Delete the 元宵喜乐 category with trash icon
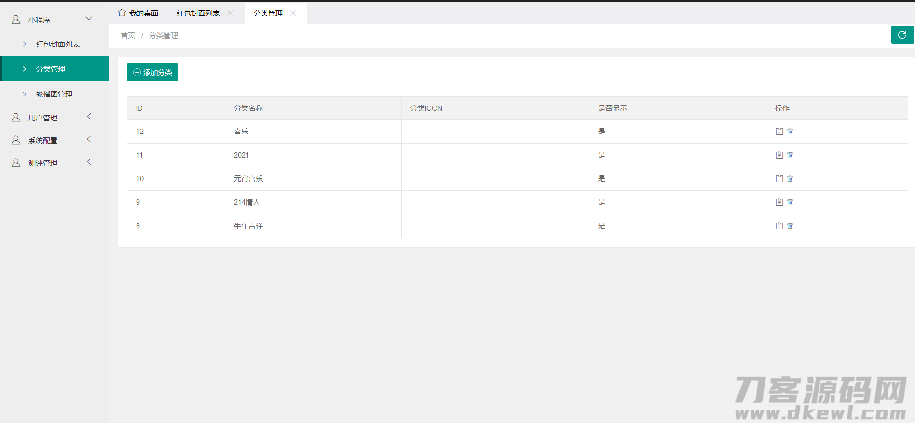This screenshot has height=423, width=915. tap(790, 178)
